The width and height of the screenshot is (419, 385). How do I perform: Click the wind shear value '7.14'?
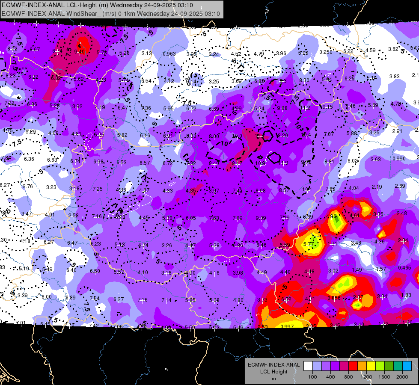pos(166,300)
